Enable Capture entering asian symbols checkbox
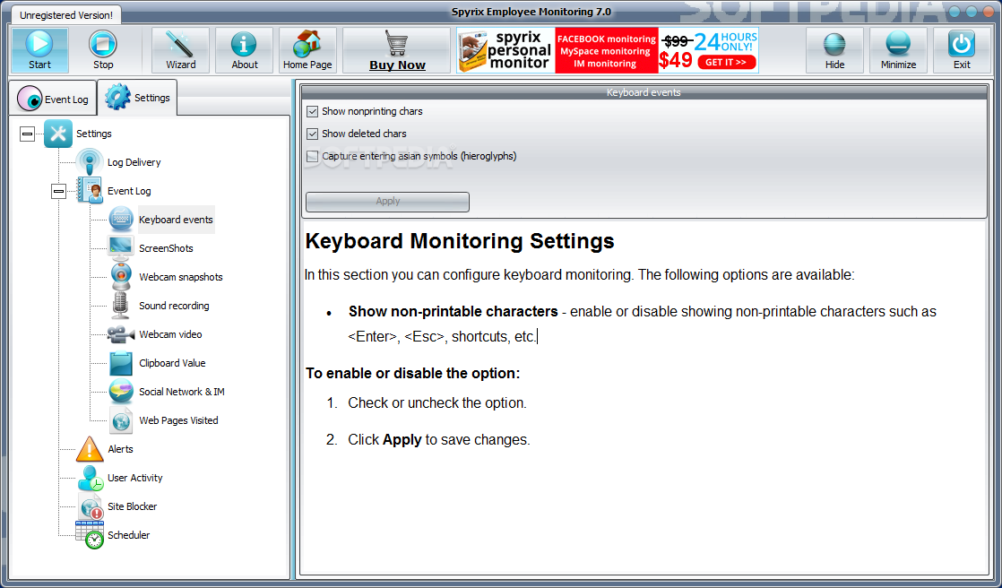 coord(313,156)
